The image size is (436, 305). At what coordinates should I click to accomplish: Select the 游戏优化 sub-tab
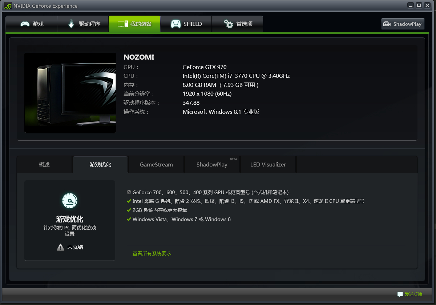coord(100,164)
